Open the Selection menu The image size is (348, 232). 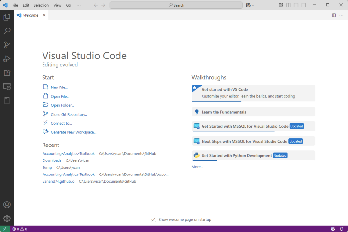(41, 5)
